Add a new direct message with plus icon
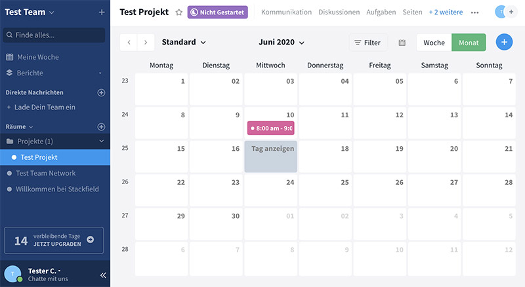This screenshot has height=287, width=525. point(101,92)
